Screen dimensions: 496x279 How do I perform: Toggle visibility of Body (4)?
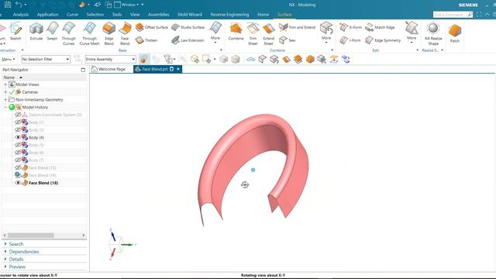tap(18, 138)
